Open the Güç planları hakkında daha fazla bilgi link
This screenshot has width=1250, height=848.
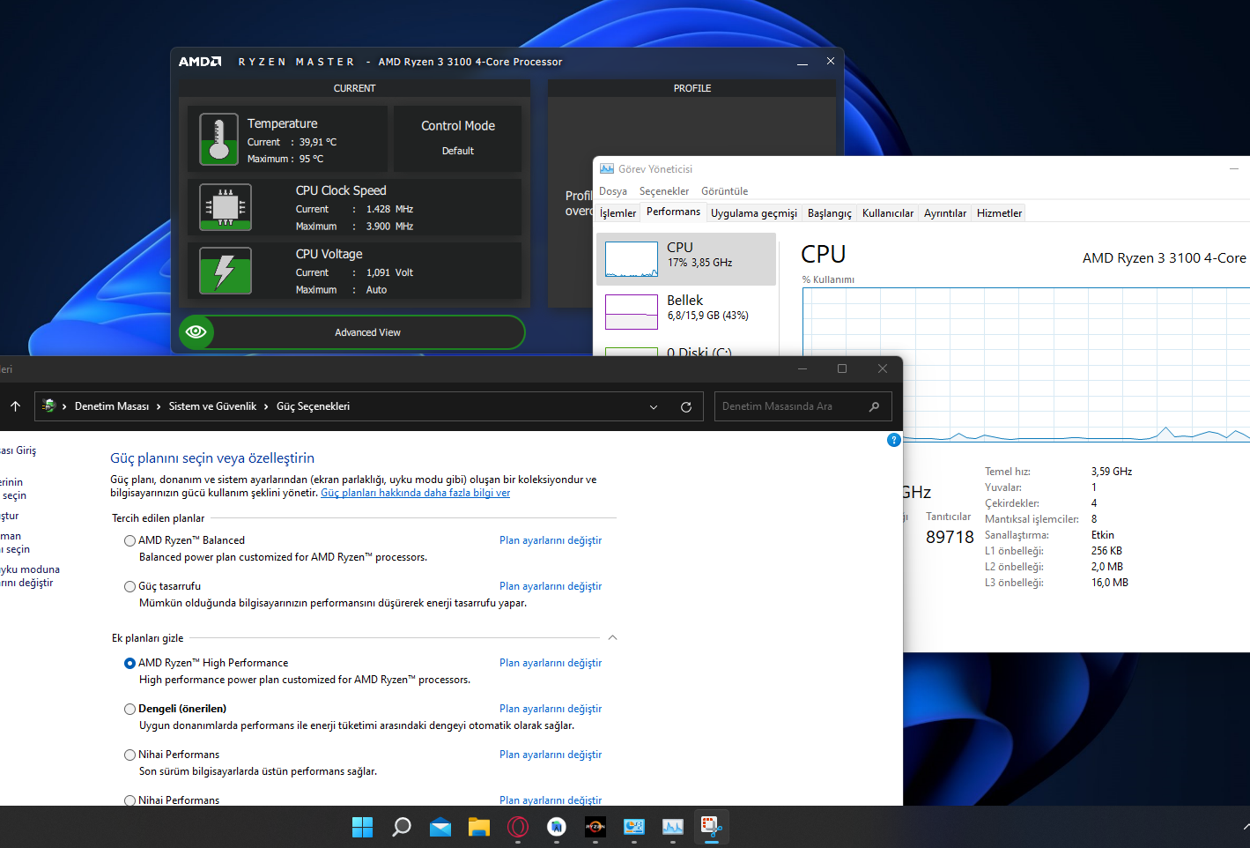[415, 493]
